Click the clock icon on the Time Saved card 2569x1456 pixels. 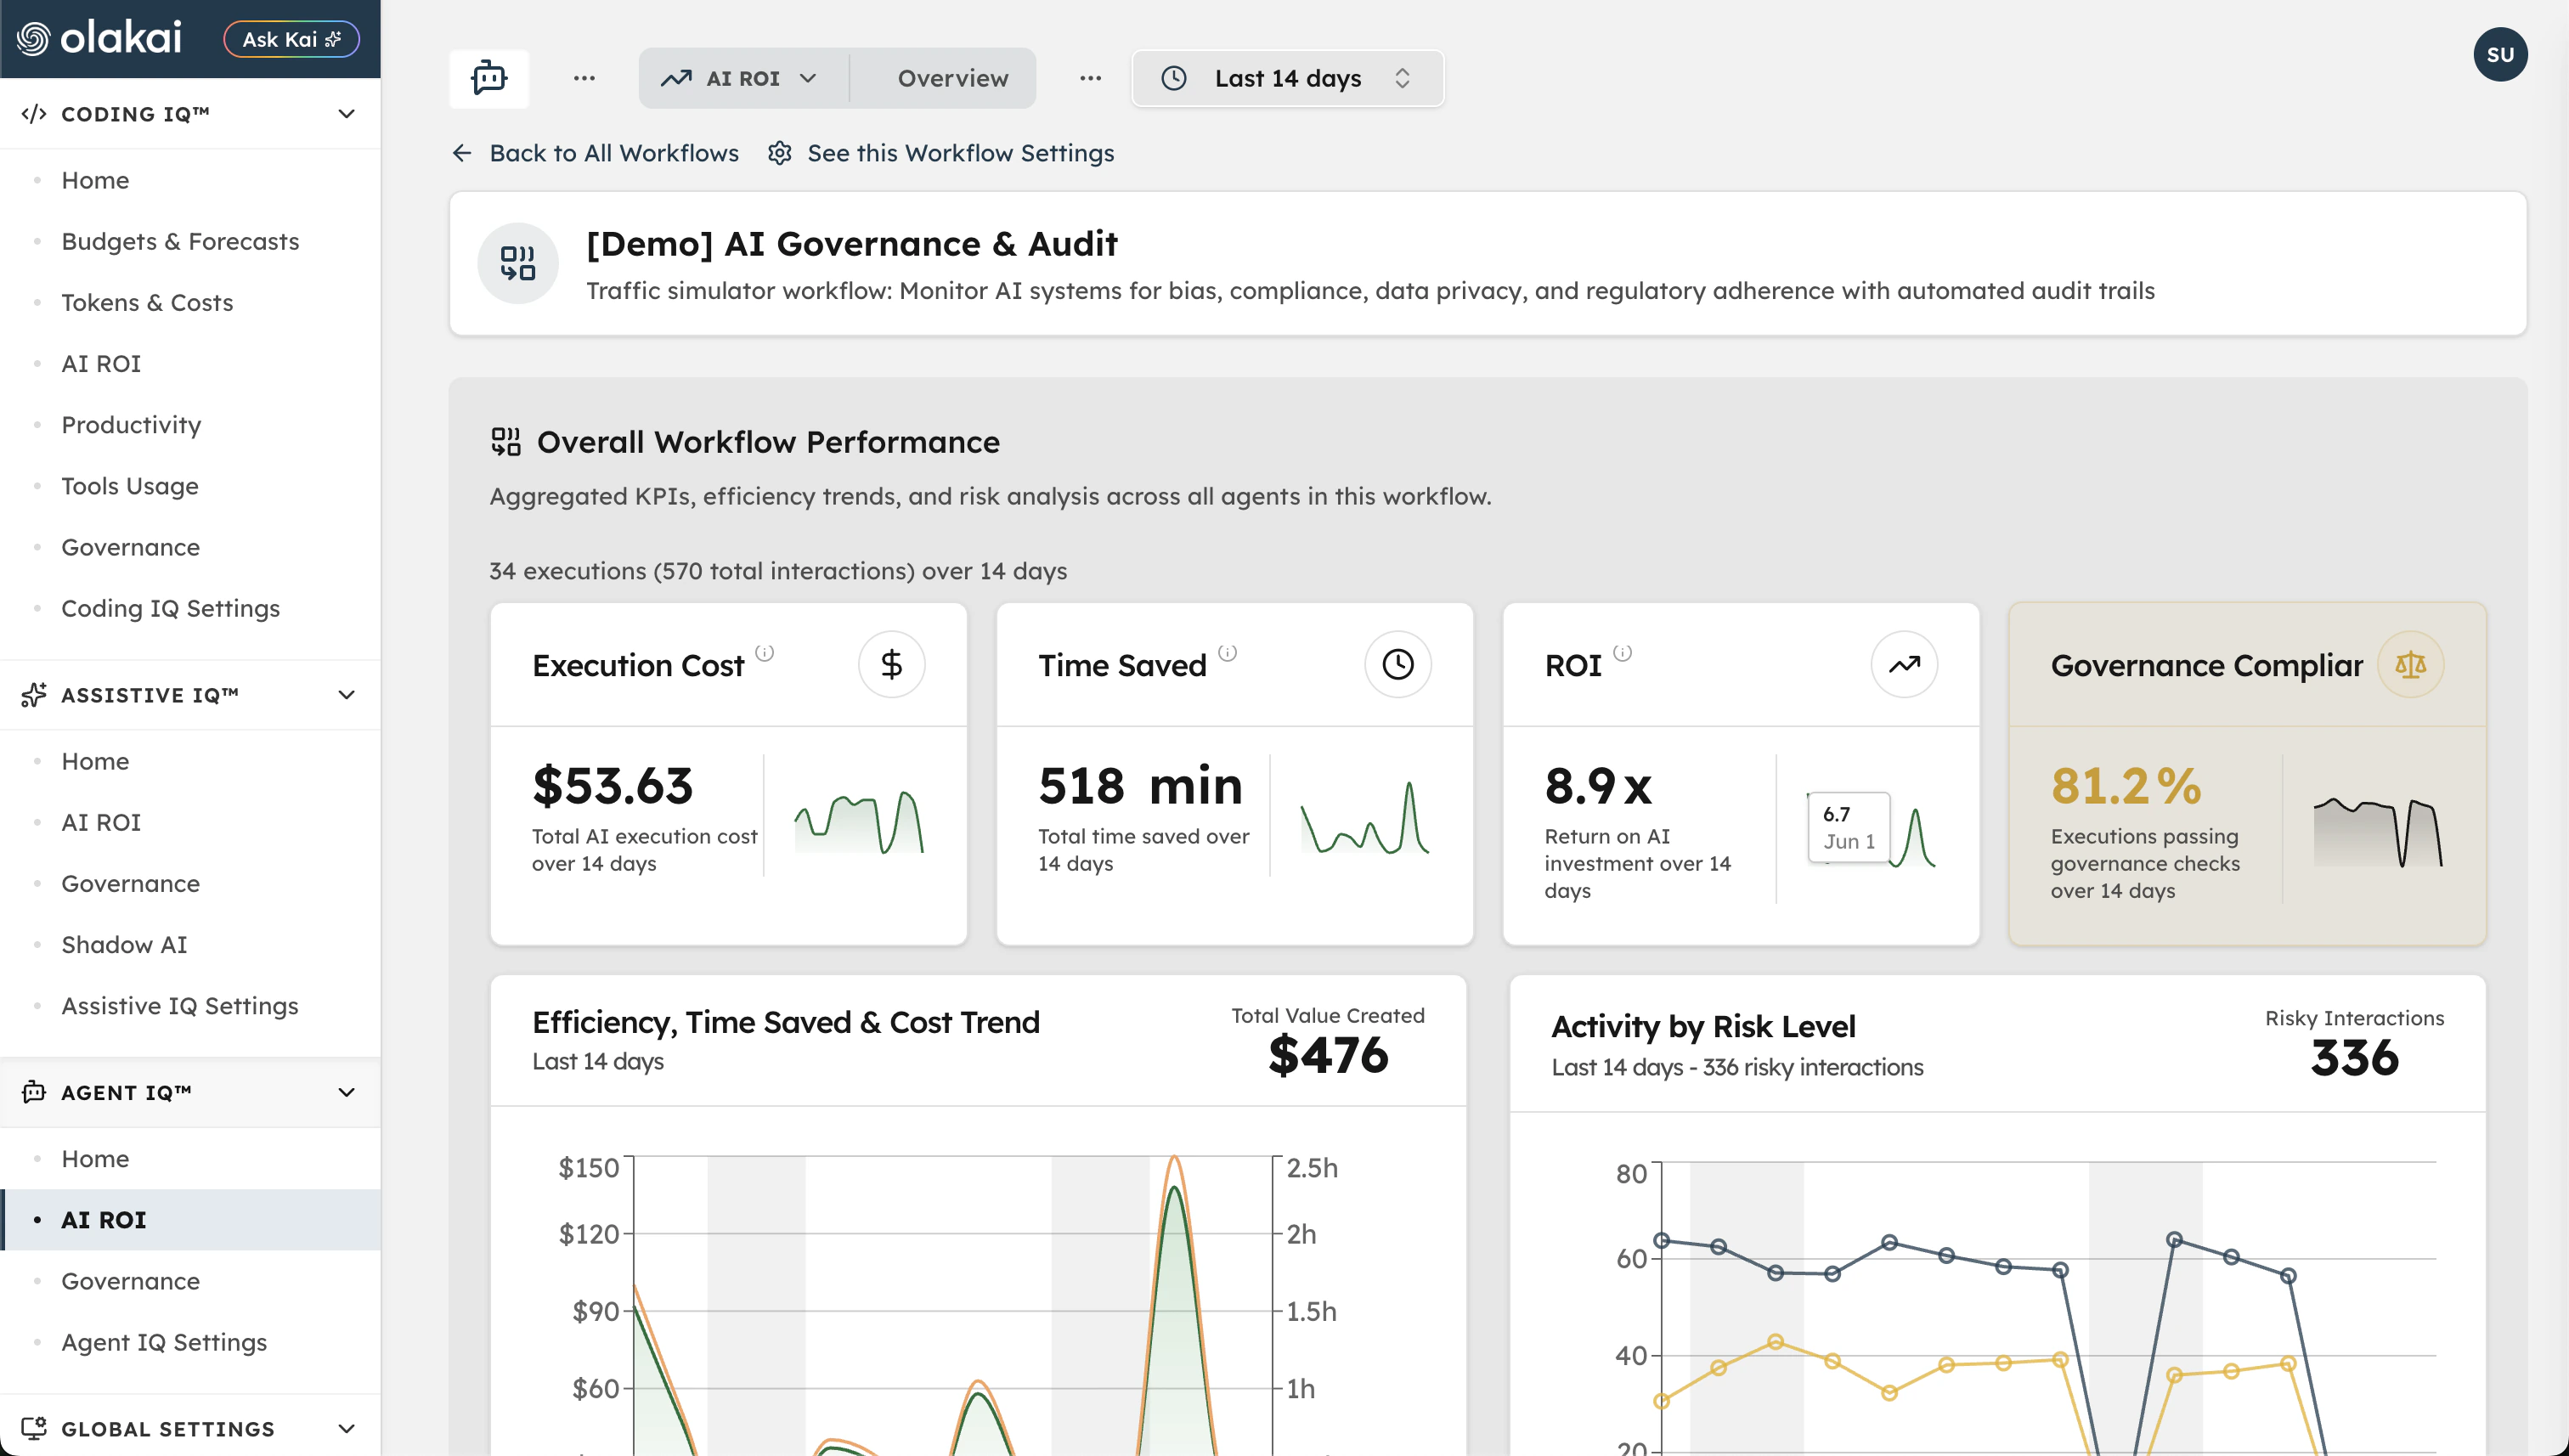pos(1397,664)
